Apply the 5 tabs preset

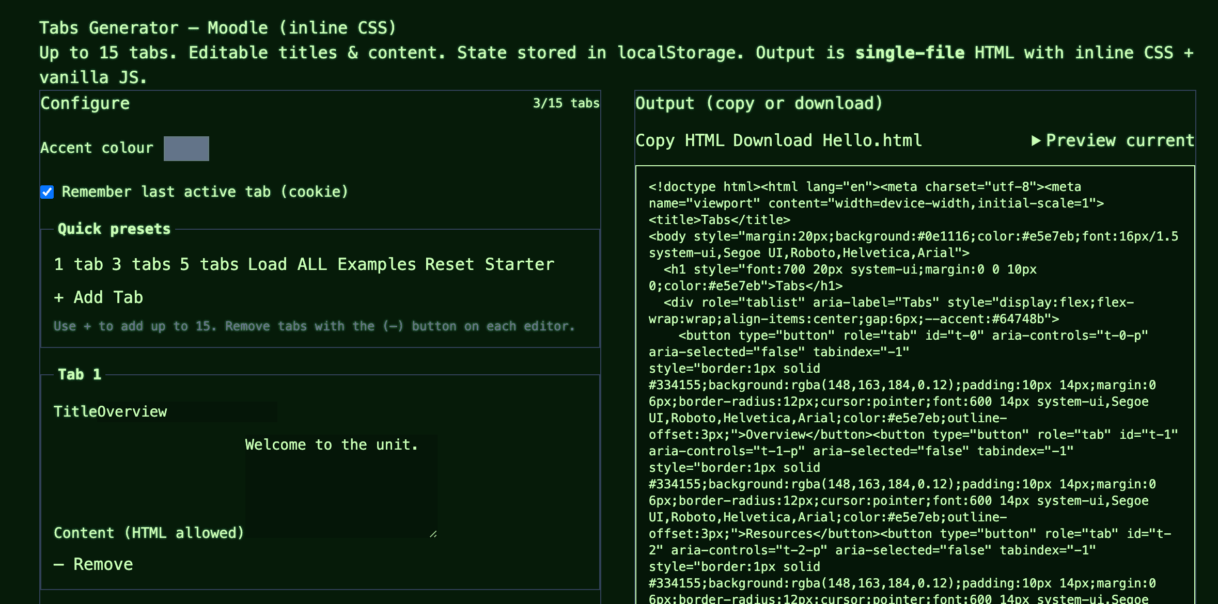pos(209,264)
